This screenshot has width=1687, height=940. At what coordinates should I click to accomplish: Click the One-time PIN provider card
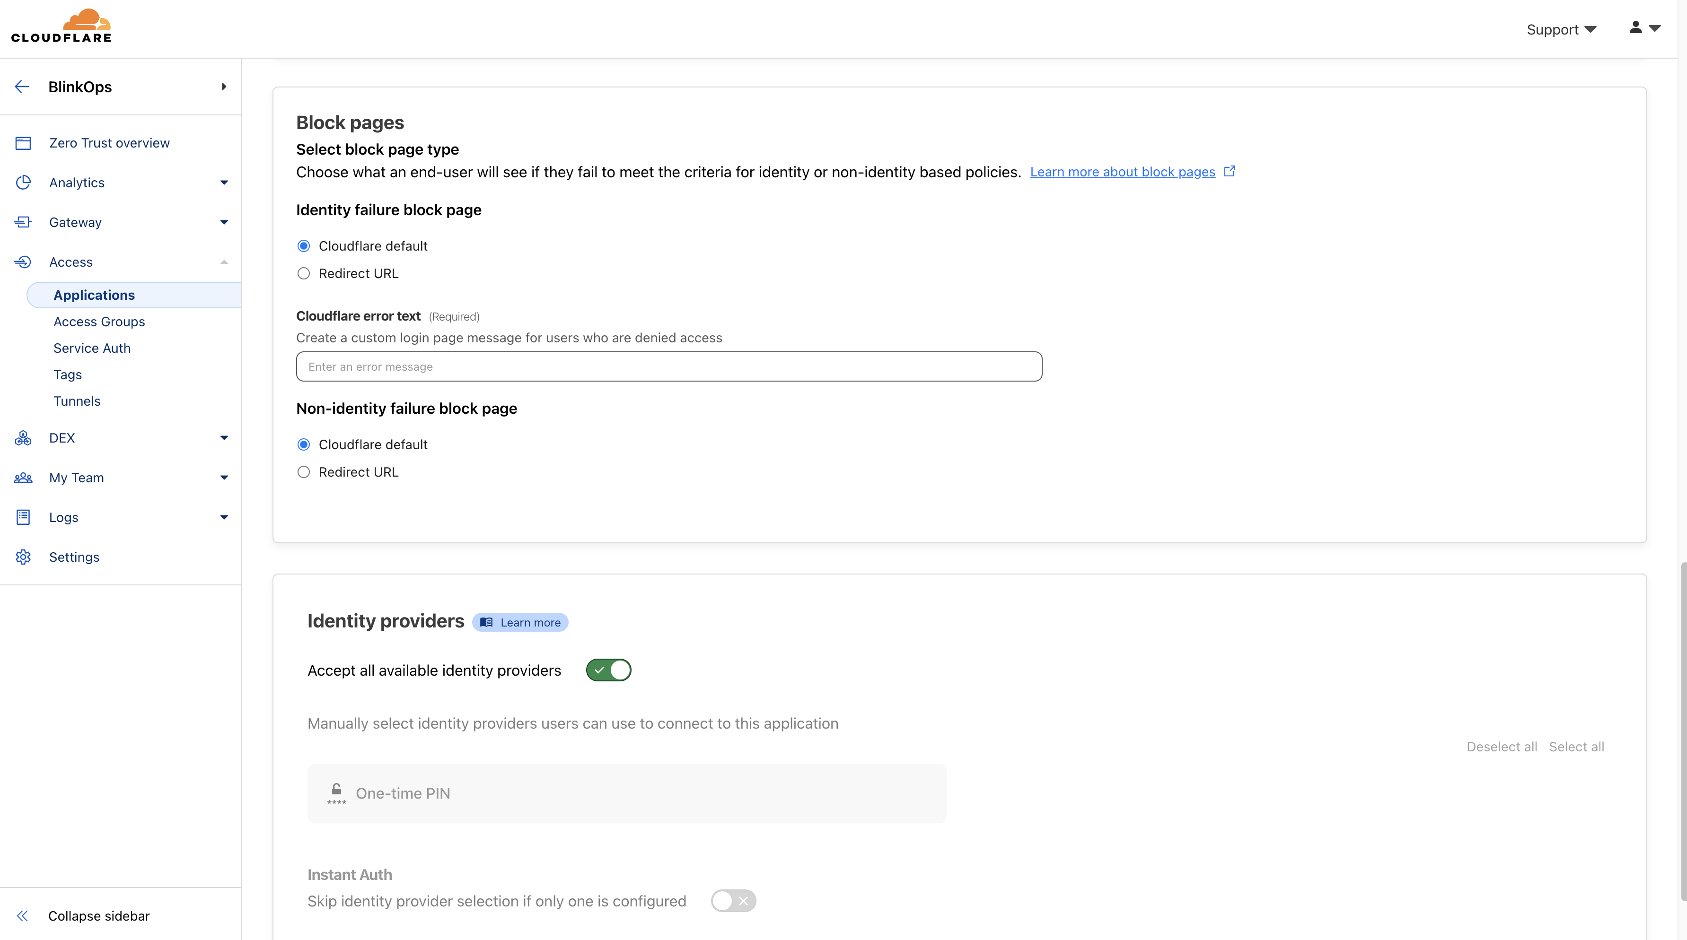[627, 793]
